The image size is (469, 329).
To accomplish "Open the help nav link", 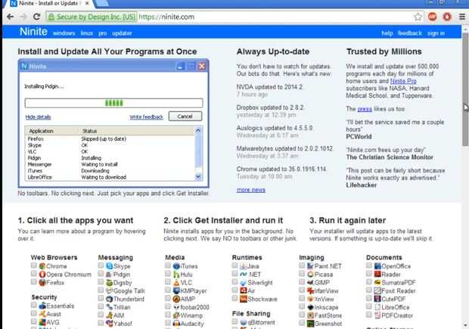I will click(387, 33).
